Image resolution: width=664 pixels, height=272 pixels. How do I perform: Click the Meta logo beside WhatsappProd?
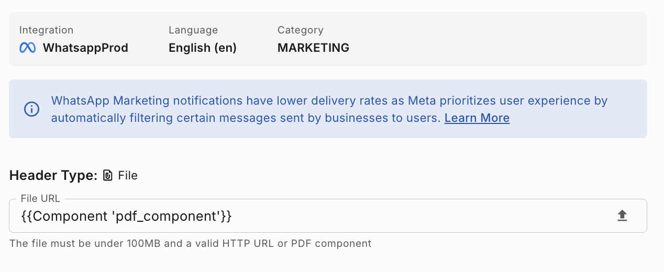pyautogui.click(x=27, y=48)
